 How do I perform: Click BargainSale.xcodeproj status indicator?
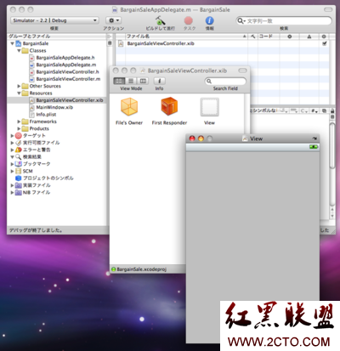point(114,269)
